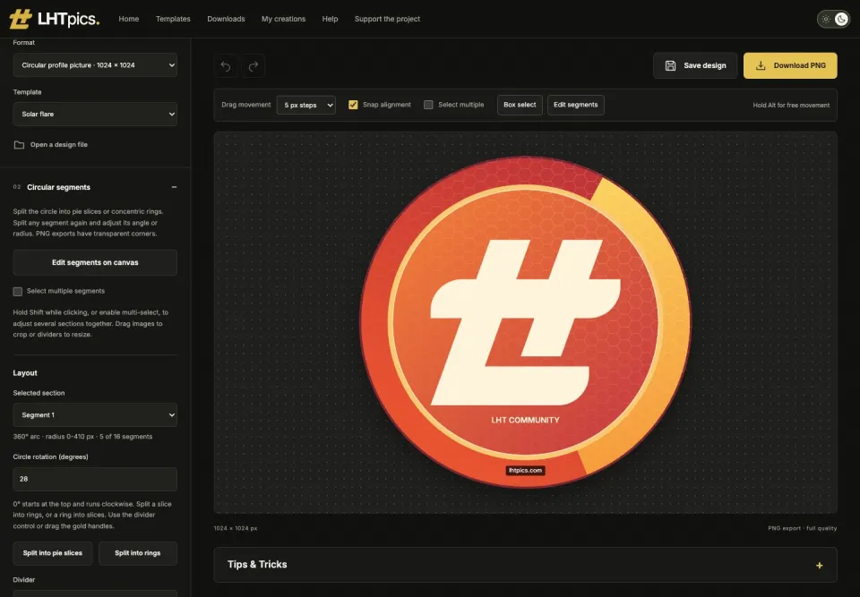Image resolution: width=860 pixels, height=597 pixels.
Task: Disable the Snap alignment checkbox
Action: (353, 105)
